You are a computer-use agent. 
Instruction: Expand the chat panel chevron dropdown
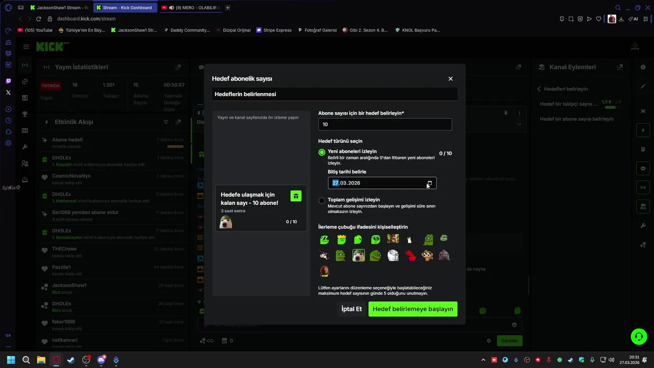click(x=519, y=124)
